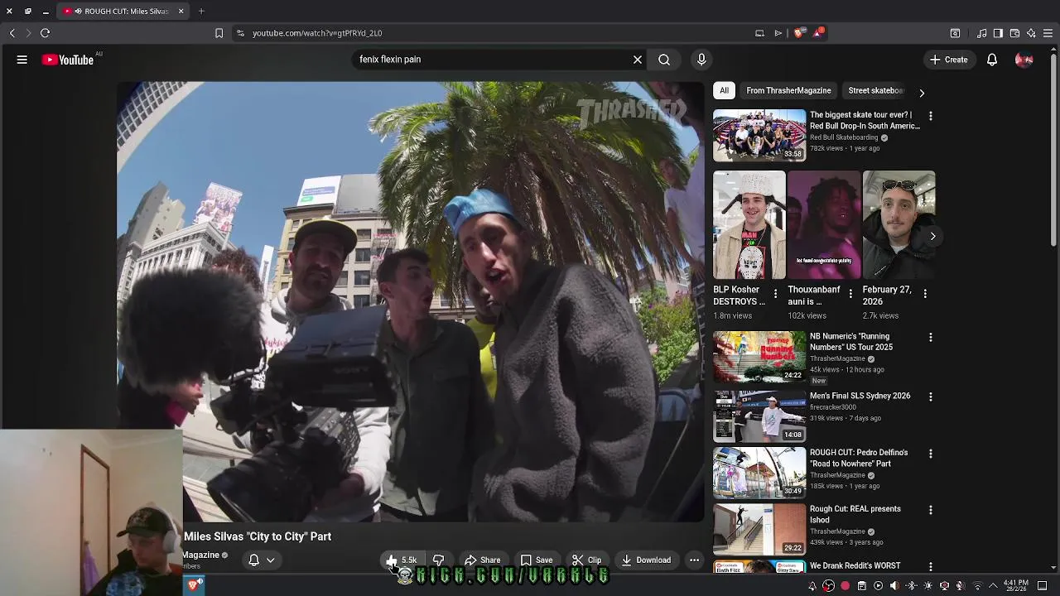Image resolution: width=1060 pixels, height=596 pixels.
Task: Click the youtube.com address bar URL
Action: point(317,33)
